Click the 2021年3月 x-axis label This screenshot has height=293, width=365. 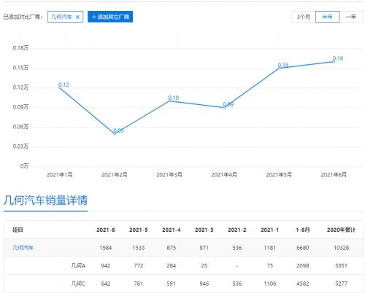(169, 175)
